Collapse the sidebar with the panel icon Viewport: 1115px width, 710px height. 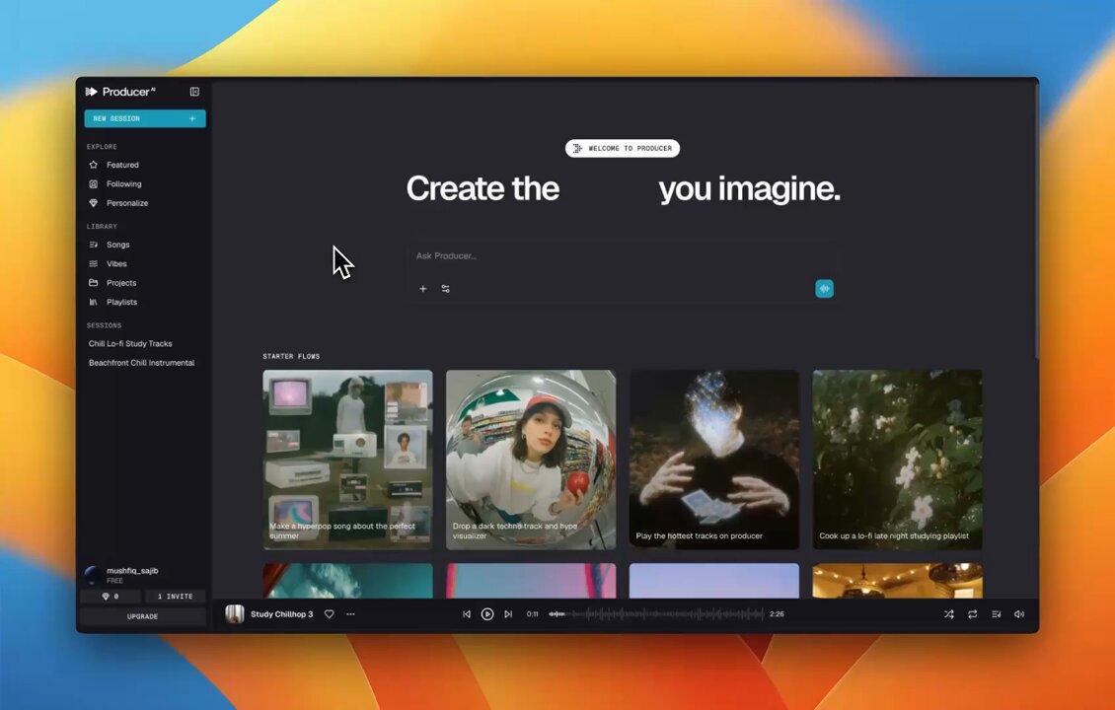(194, 92)
